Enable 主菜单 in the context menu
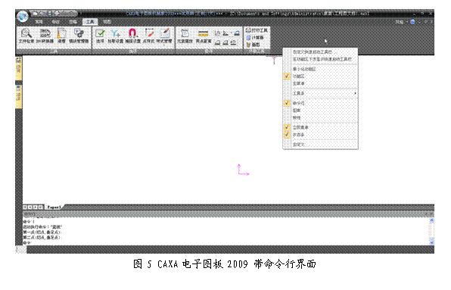451x290 pixels. tap(320, 83)
